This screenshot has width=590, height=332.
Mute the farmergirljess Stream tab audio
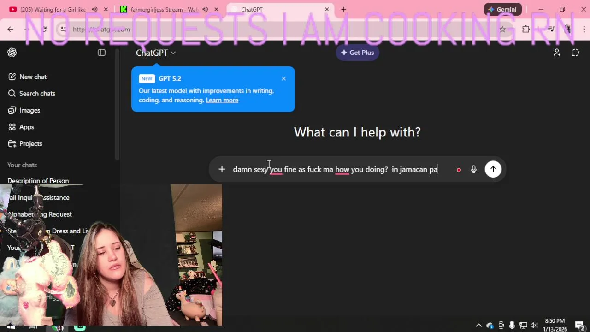[x=205, y=9]
